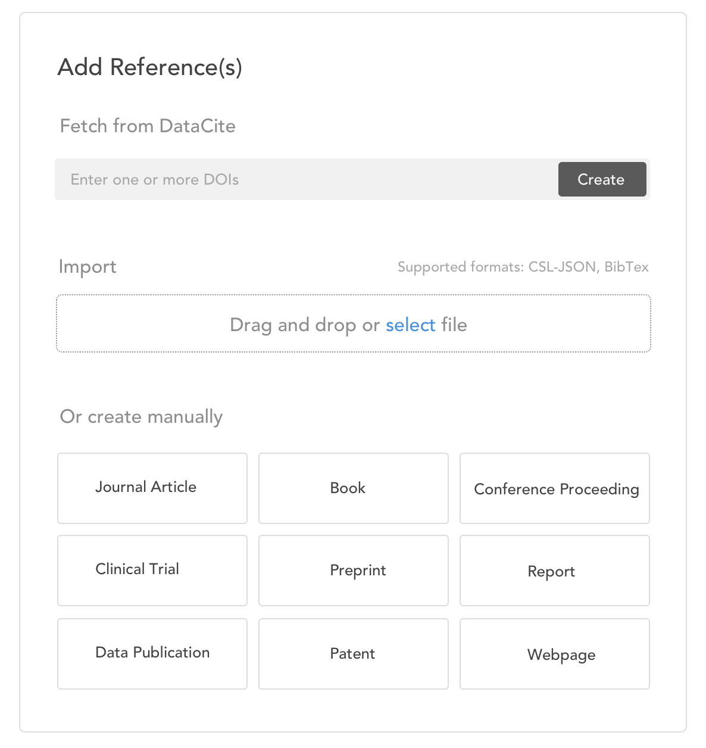Click the Add Reference(s) dialog title

coord(150,67)
